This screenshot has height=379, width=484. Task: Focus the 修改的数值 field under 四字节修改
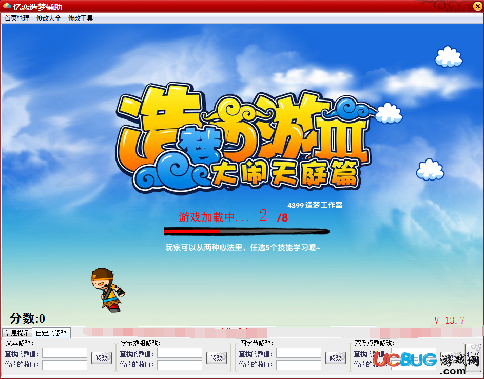pos(299,365)
